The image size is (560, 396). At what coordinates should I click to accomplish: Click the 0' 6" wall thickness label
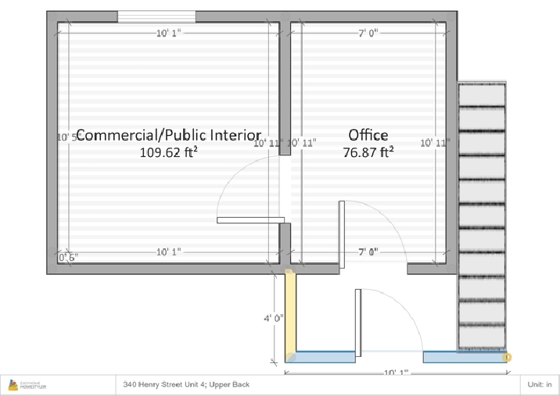(x=69, y=256)
